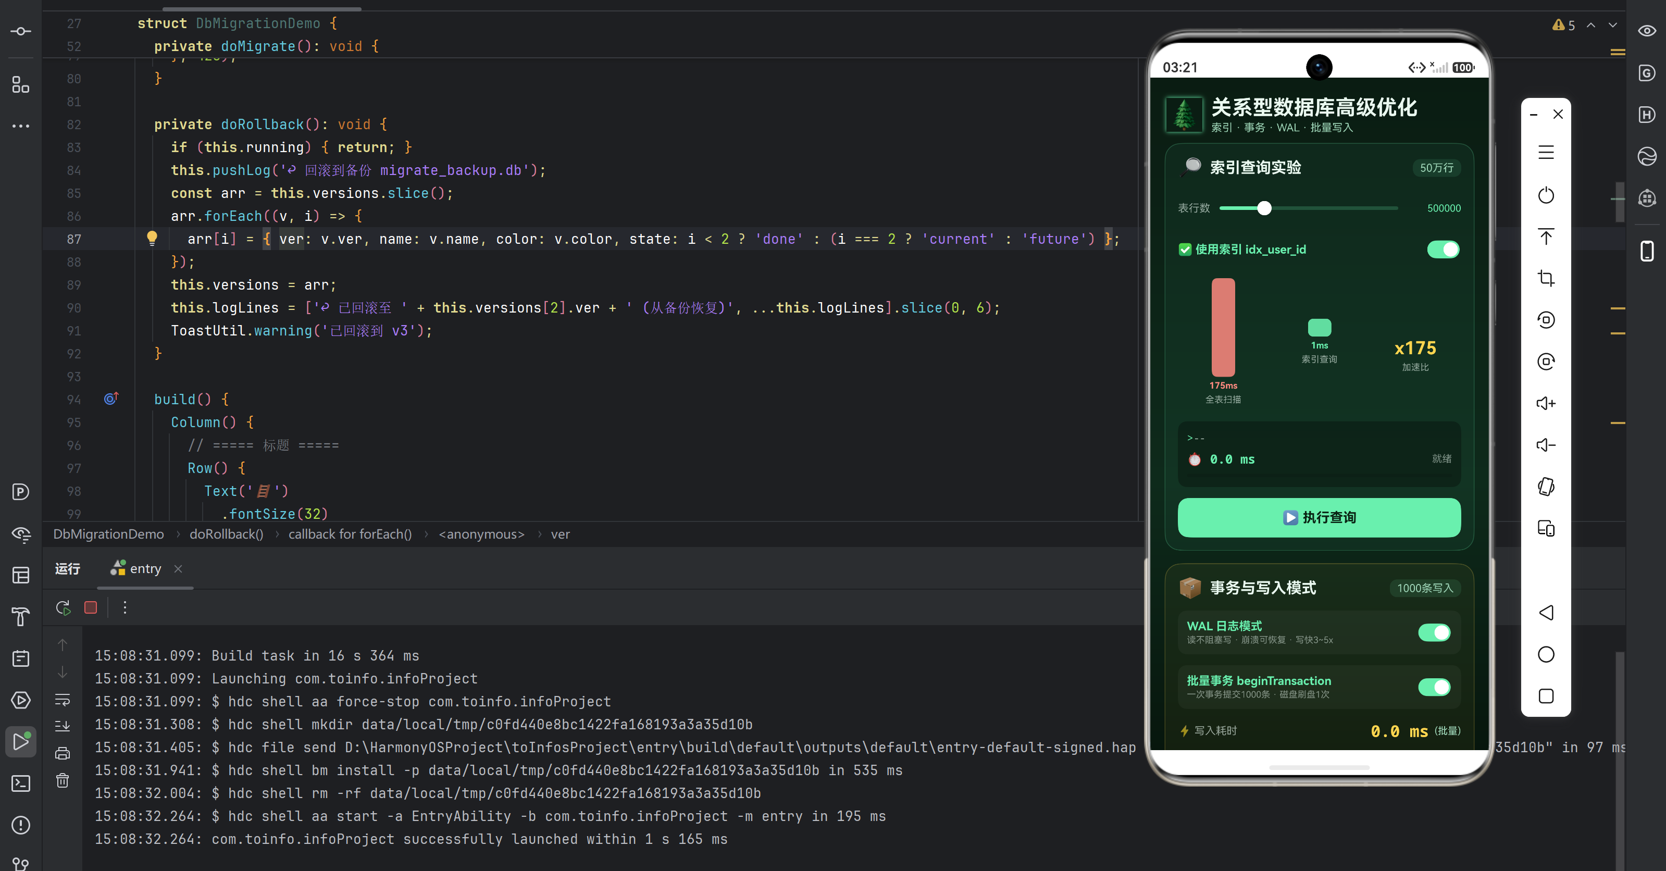Open the hammer Build tool window
Image resolution: width=1666 pixels, height=871 pixels.
pyautogui.click(x=21, y=616)
